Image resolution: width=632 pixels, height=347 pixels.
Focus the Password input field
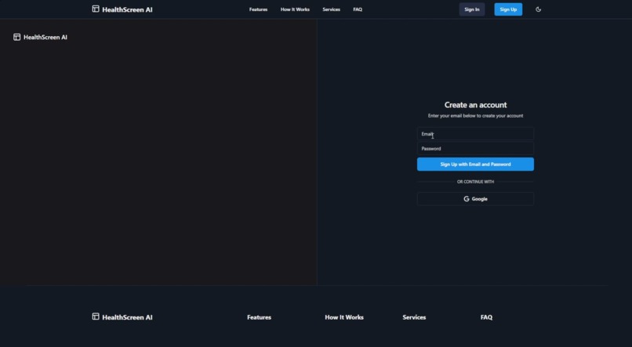coord(476,149)
